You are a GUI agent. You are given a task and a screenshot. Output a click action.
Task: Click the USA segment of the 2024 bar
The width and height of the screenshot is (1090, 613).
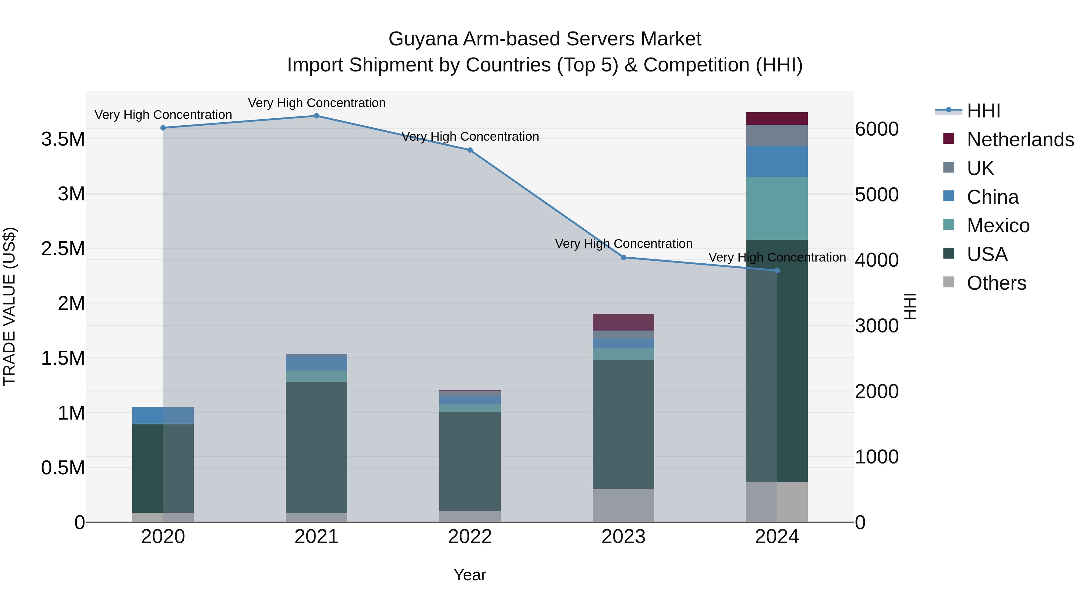pyautogui.click(x=777, y=361)
